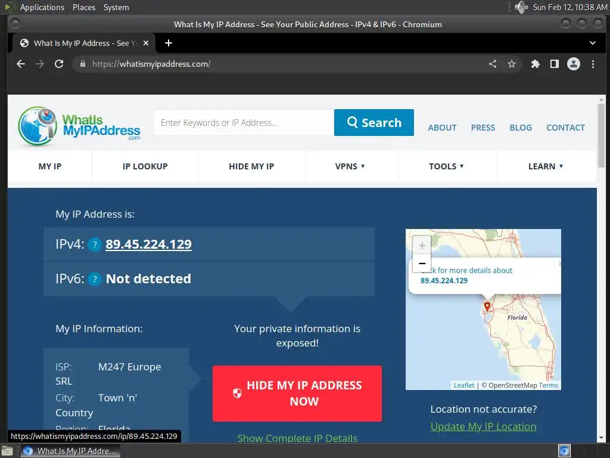
Task: Click the page vertical scrollbar
Action: [x=602, y=135]
